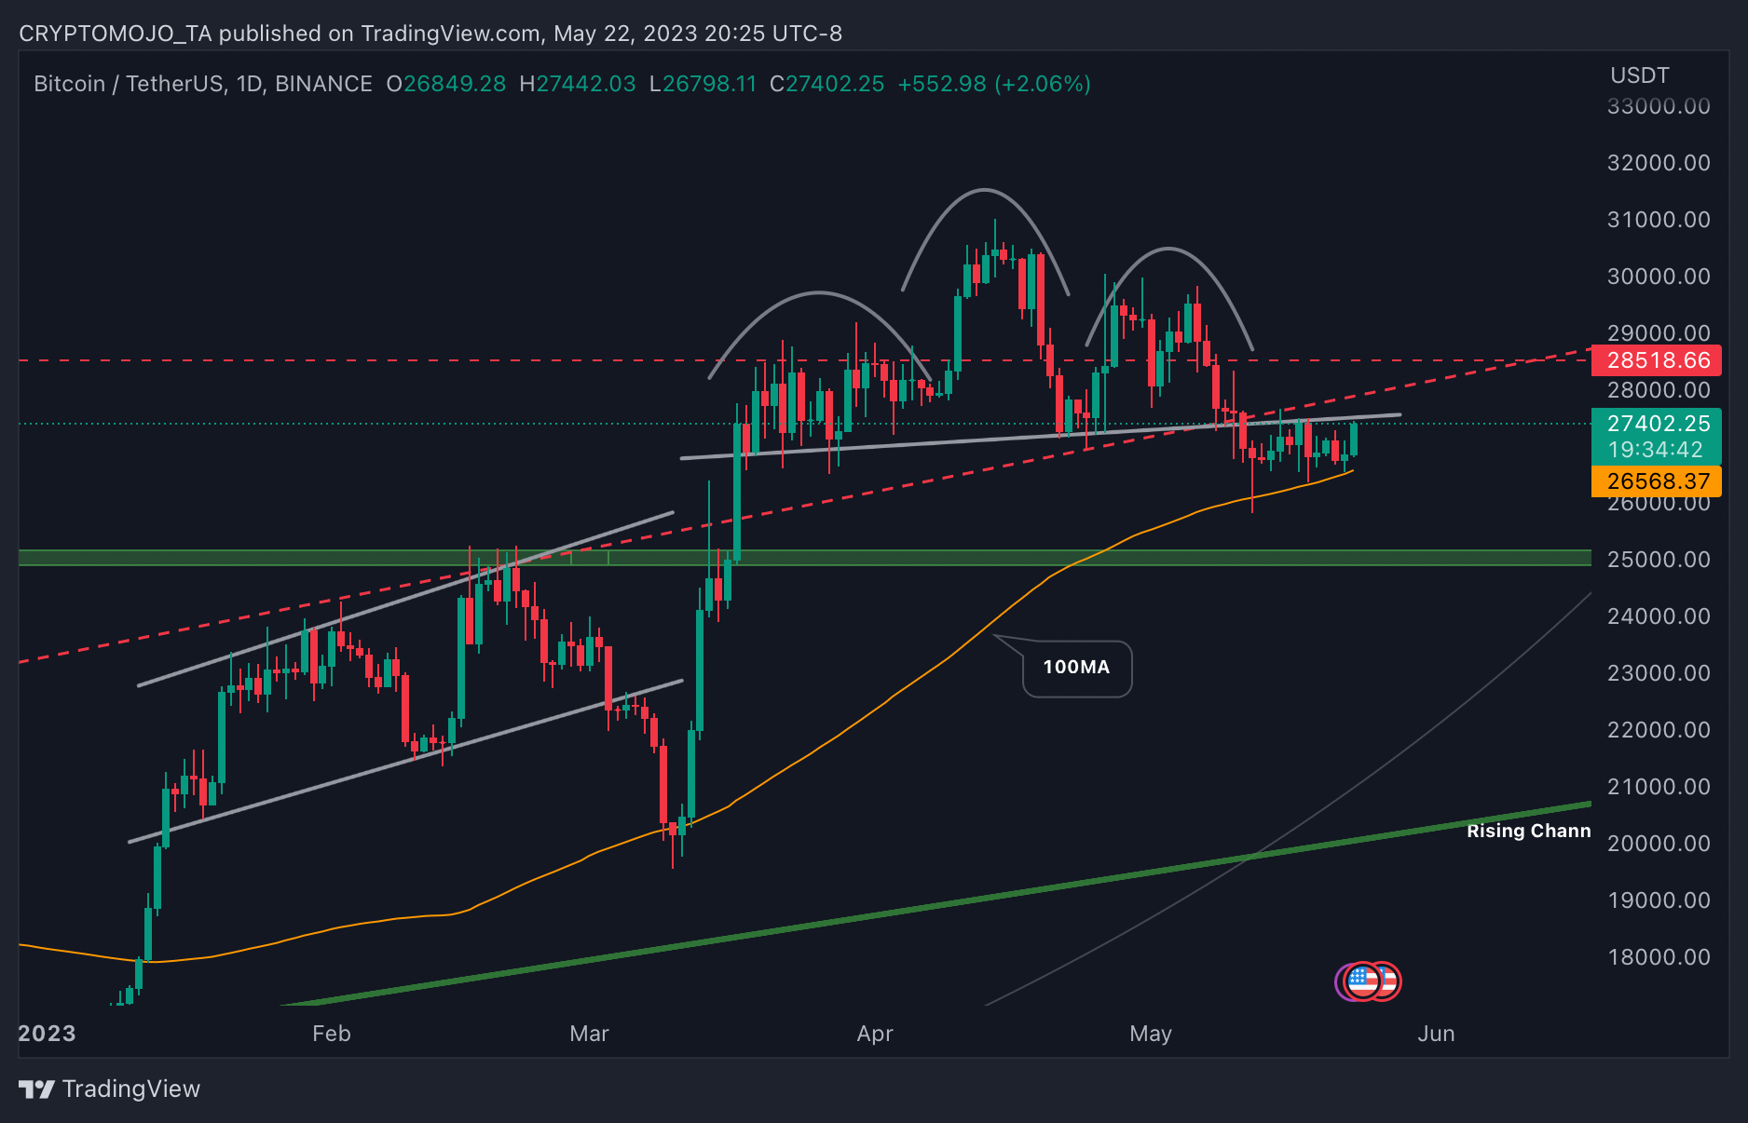Viewport: 1748px width, 1123px height.
Task: Click the Rising Chann text label
Action: [1528, 831]
